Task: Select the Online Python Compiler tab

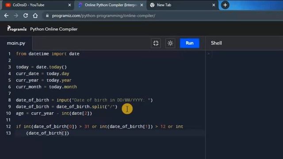Action: pyautogui.click(x=111, y=5)
